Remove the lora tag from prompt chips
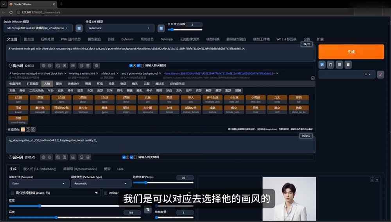391x222 pixels. click(277, 73)
